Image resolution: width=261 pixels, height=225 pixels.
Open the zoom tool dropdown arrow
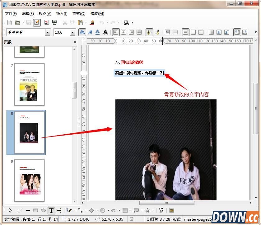point(132,22)
